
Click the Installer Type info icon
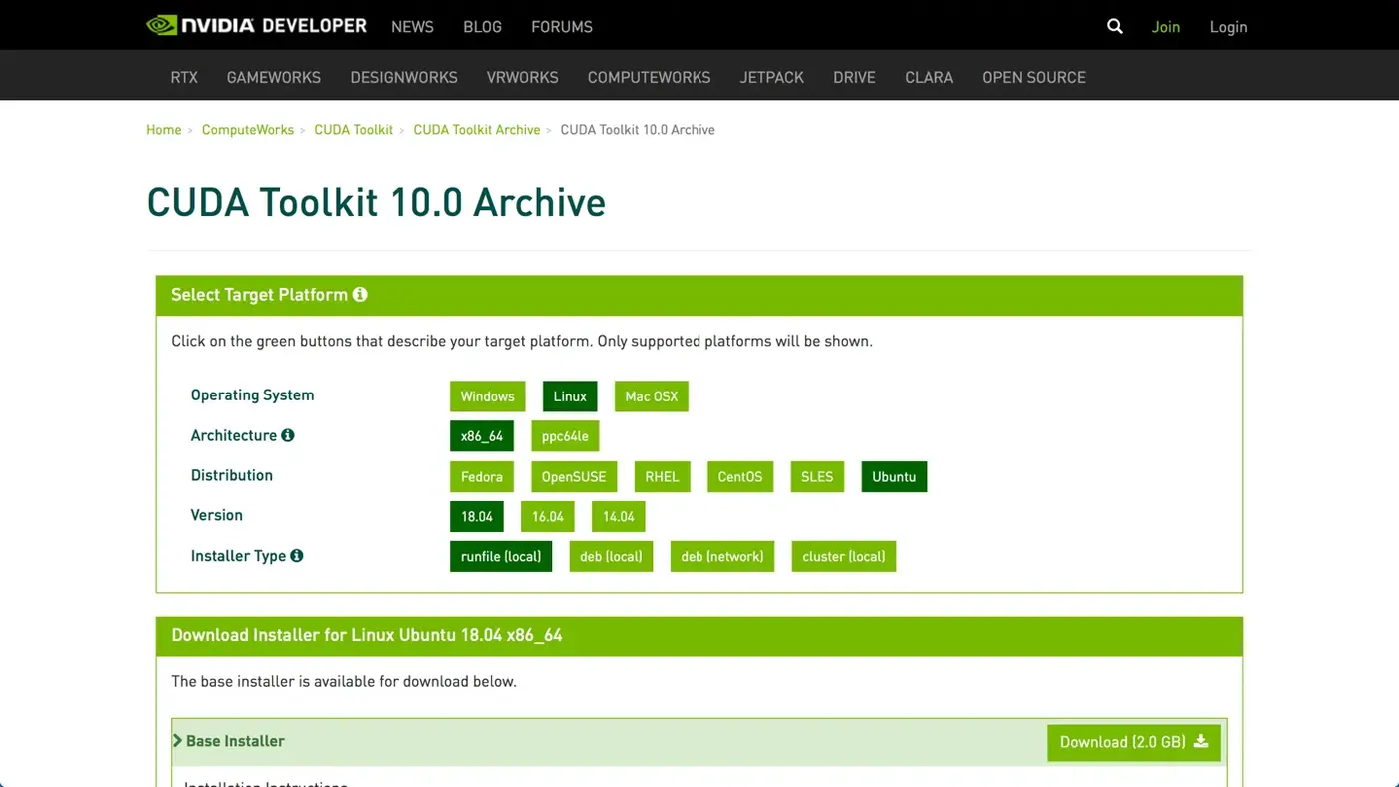click(297, 555)
